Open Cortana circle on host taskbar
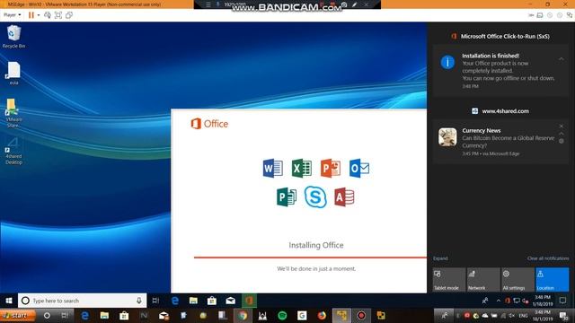 (47, 315)
